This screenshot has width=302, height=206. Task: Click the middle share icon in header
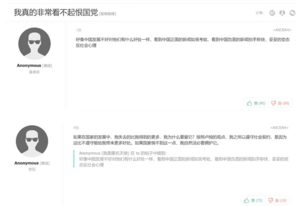(x=282, y=13)
